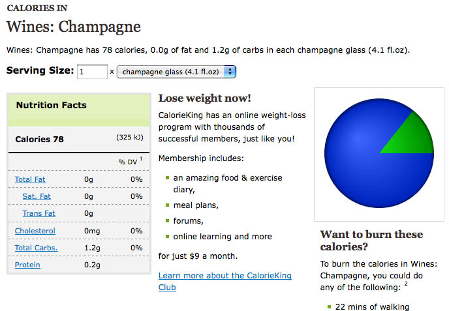Click the % DV footnote marker

click(x=141, y=158)
